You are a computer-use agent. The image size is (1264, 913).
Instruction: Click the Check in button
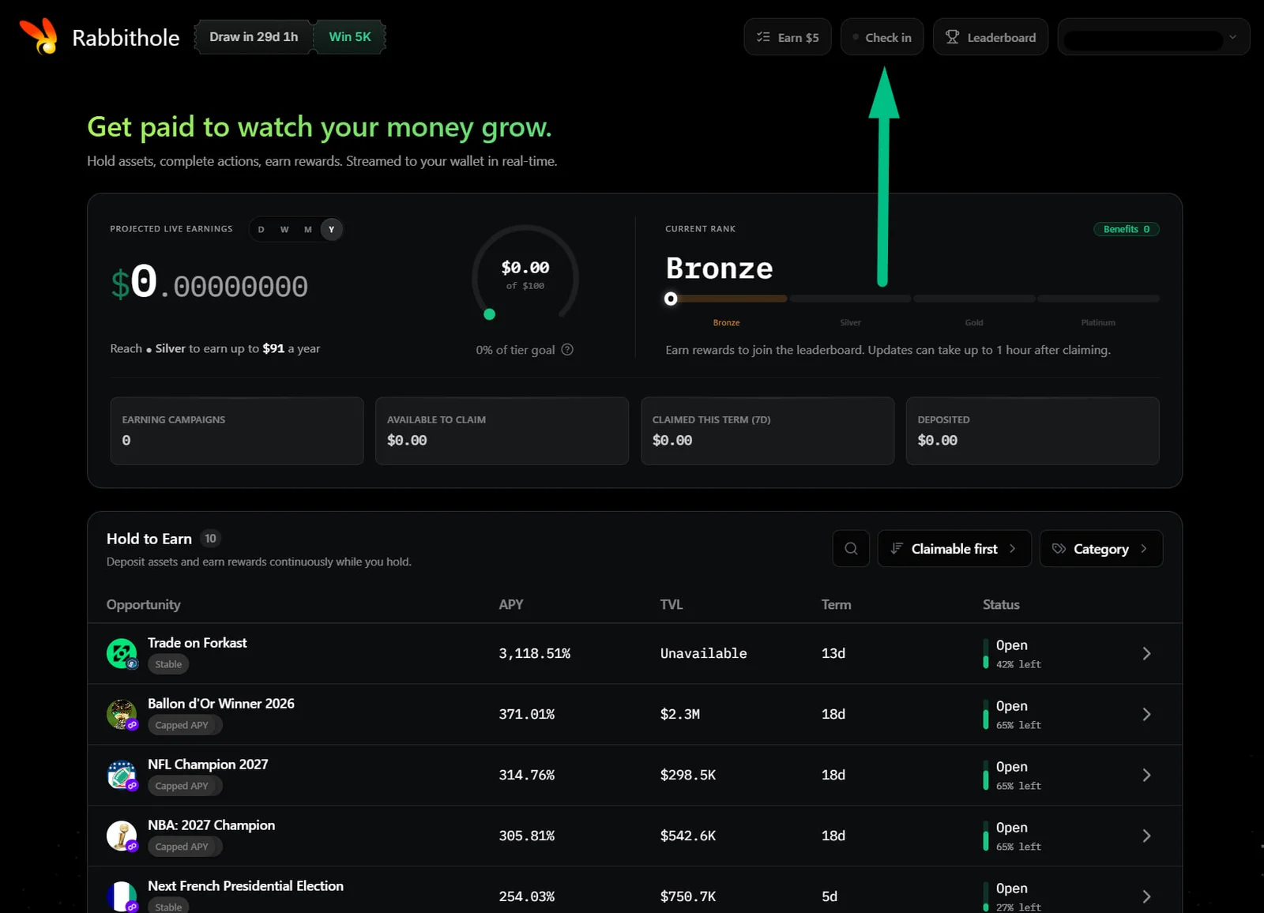(882, 37)
